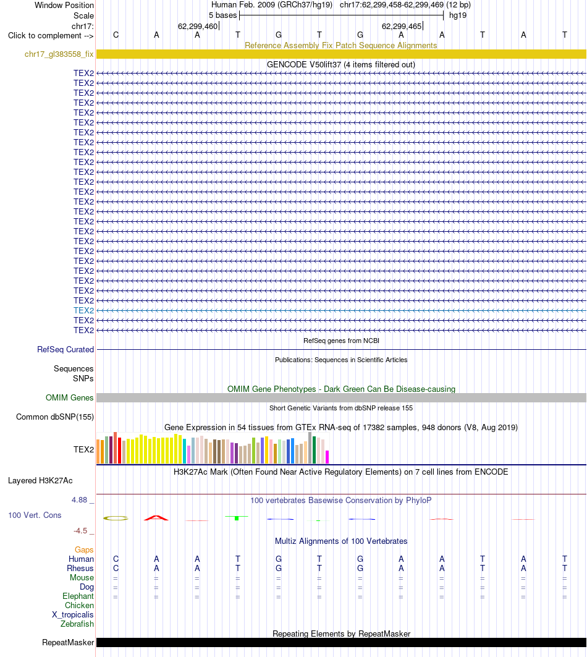Click the red 'A' logo in PhyloP conservation track
This screenshot has width=587, height=657.
[x=156, y=518]
